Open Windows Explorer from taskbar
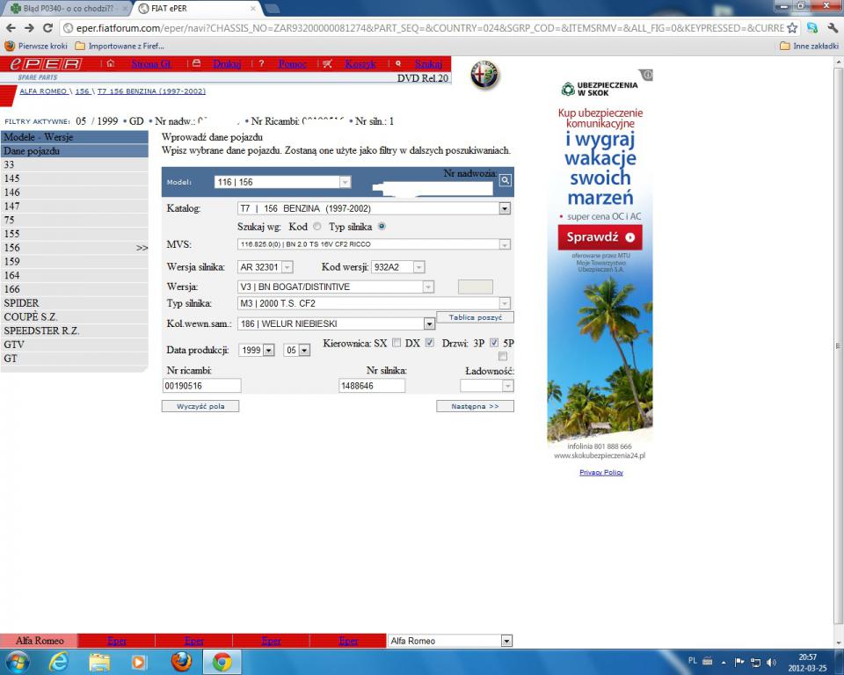The image size is (844, 675). pyautogui.click(x=99, y=662)
